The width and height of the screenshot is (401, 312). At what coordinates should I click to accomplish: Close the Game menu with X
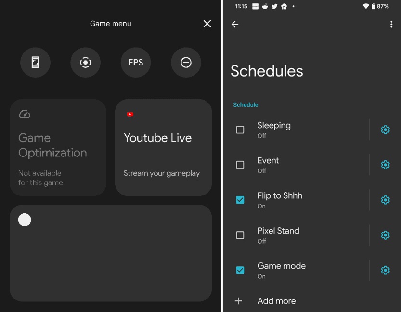point(207,24)
